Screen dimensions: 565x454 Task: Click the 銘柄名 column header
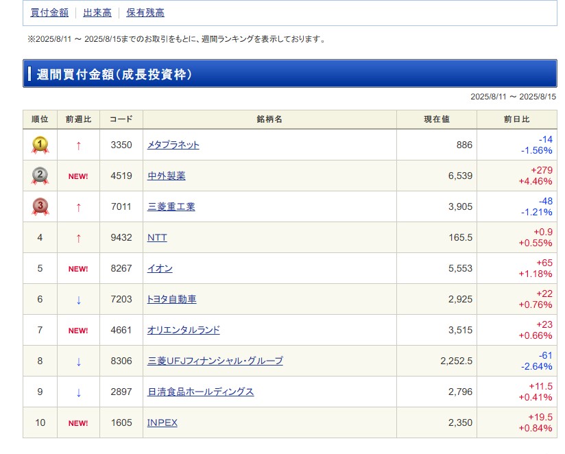[x=270, y=119]
